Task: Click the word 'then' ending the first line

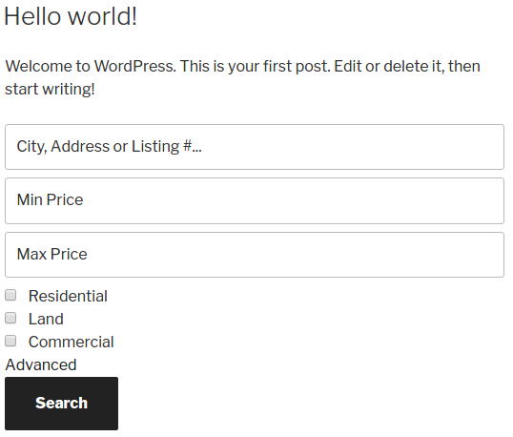Action: 464,66
